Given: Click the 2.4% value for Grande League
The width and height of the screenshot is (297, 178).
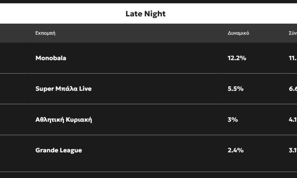Looking at the screenshot, I should click(236, 150).
